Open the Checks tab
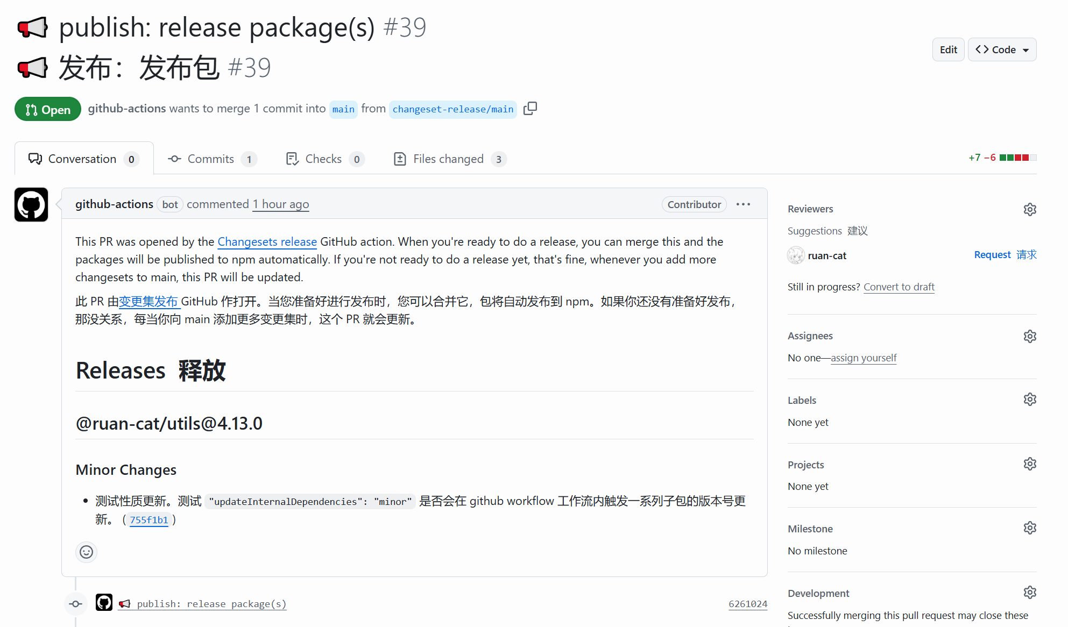Viewport: 1068px width, 627px height. (x=323, y=159)
